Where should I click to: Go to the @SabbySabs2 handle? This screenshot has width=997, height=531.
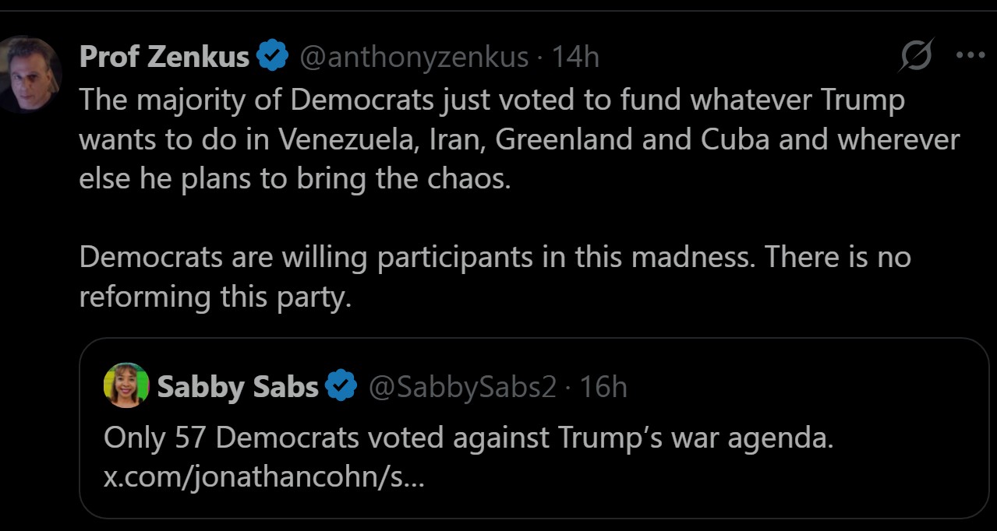[x=461, y=387]
